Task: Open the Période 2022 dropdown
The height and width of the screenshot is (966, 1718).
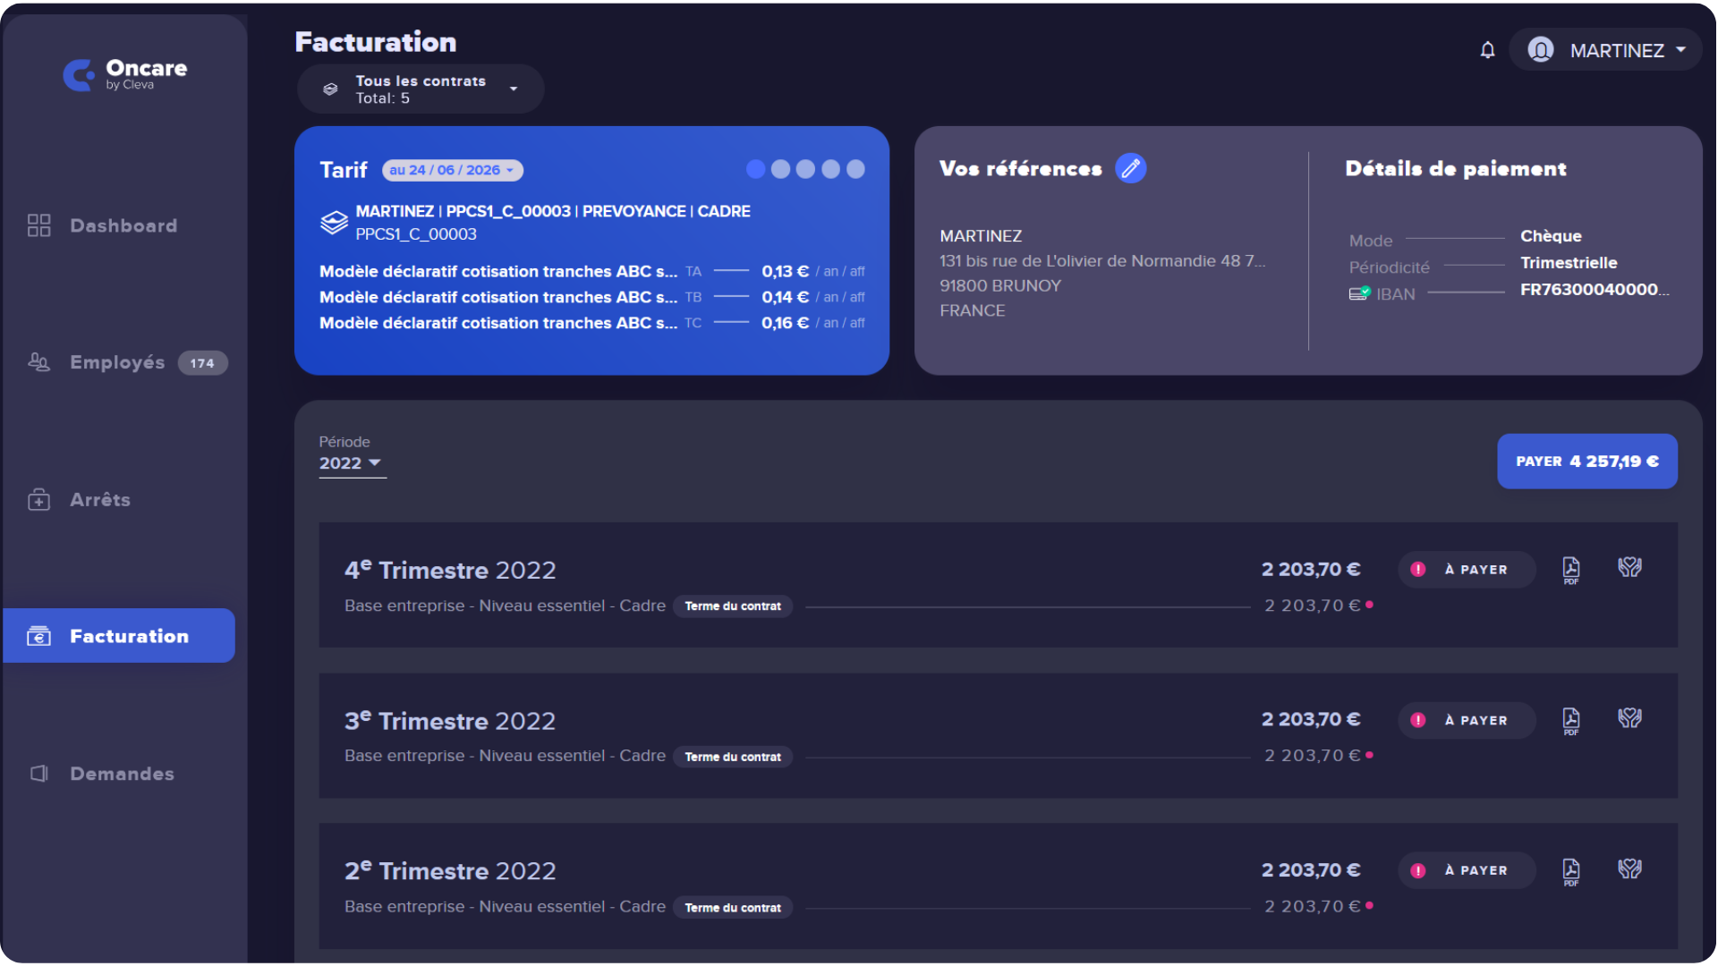Action: [x=352, y=463]
